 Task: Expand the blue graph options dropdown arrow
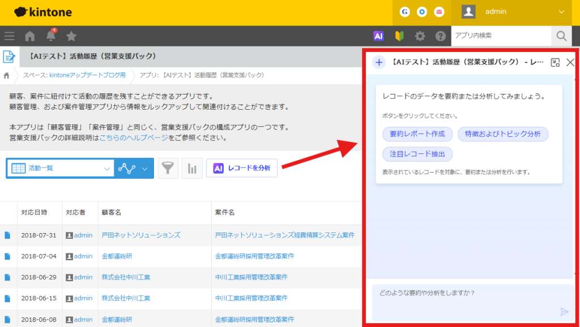[145, 169]
